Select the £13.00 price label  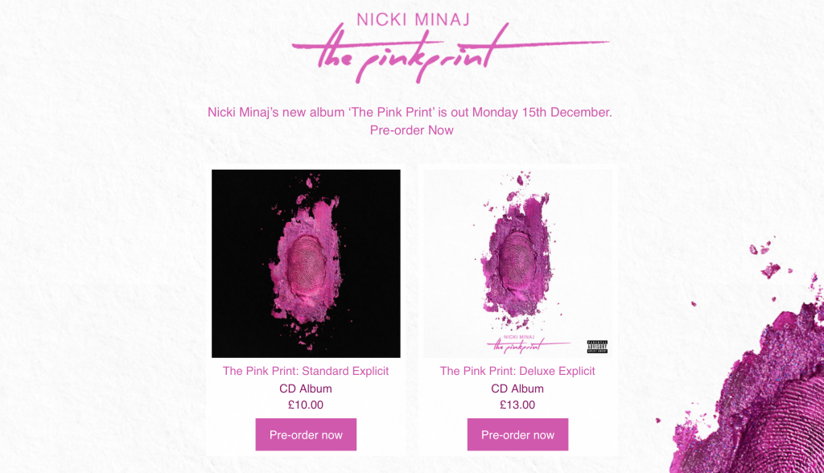pyautogui.click(x=517, y=405)
